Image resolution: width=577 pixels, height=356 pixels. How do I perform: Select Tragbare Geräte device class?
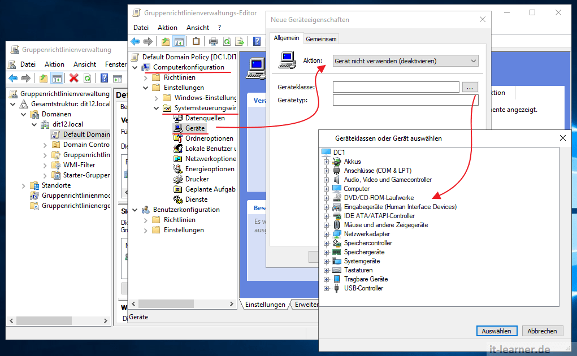click(x=366, y=279)
